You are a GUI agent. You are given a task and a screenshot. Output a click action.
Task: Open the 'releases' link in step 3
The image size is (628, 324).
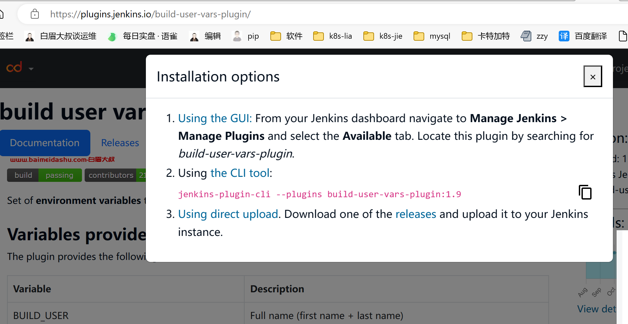pyautogui.click(x=416, y=214)
